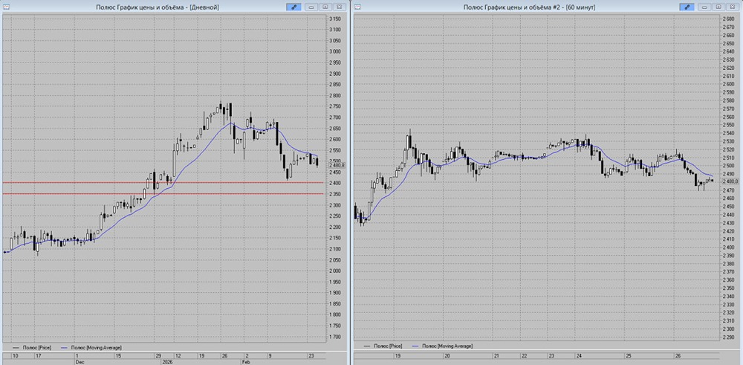Click the title text of the #2 60 минут chart
This screenshot has width=743, height=365.
pos(529,7)
